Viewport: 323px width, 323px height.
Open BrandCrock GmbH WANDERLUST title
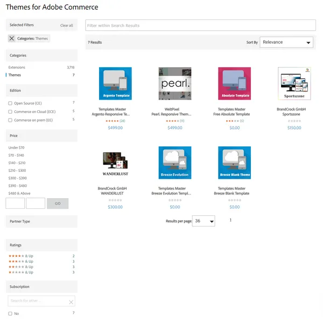(113, 191)
